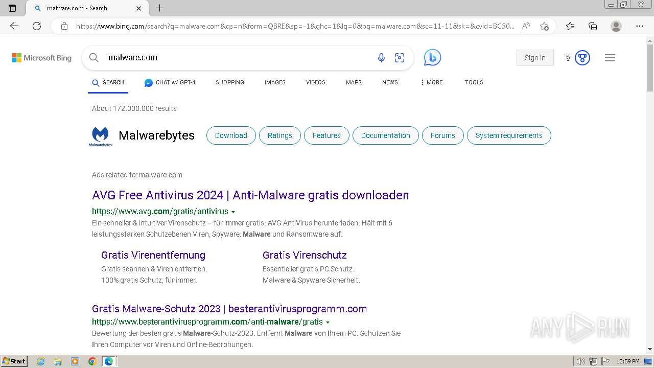This screenshot has height=368, width=654.
Task: Open File Explorer from taskbar
Action: (58, 361)
